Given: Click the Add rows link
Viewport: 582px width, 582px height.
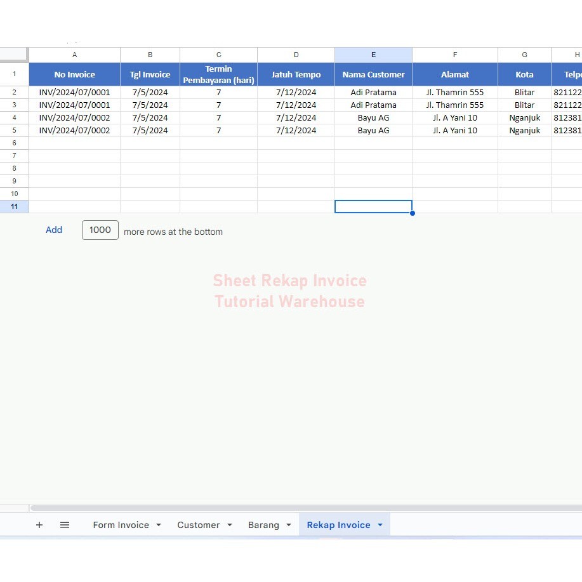Looking at the screenshot, I should [54, 230].
